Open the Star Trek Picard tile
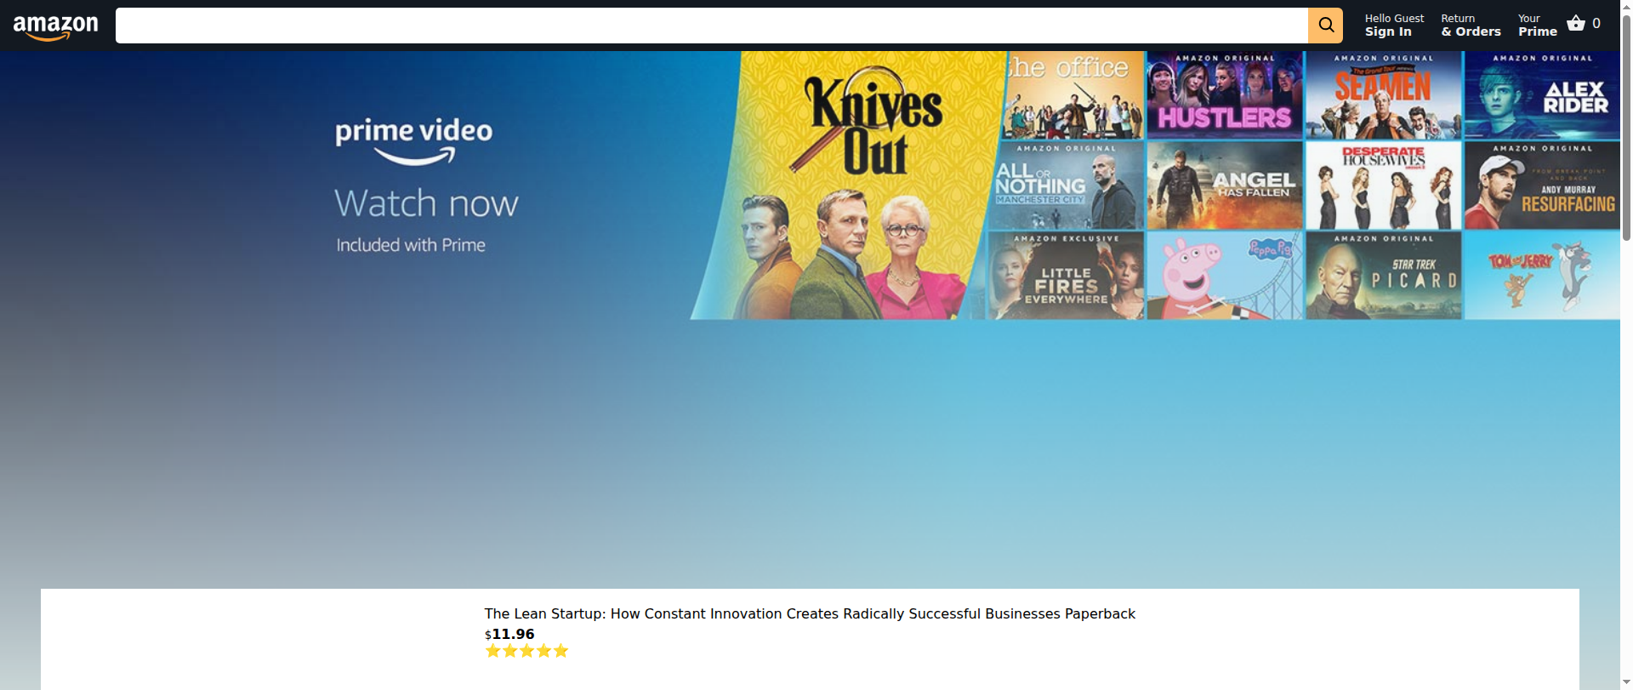Screen dimensions: 1633x690 (x=1384, y=276)
